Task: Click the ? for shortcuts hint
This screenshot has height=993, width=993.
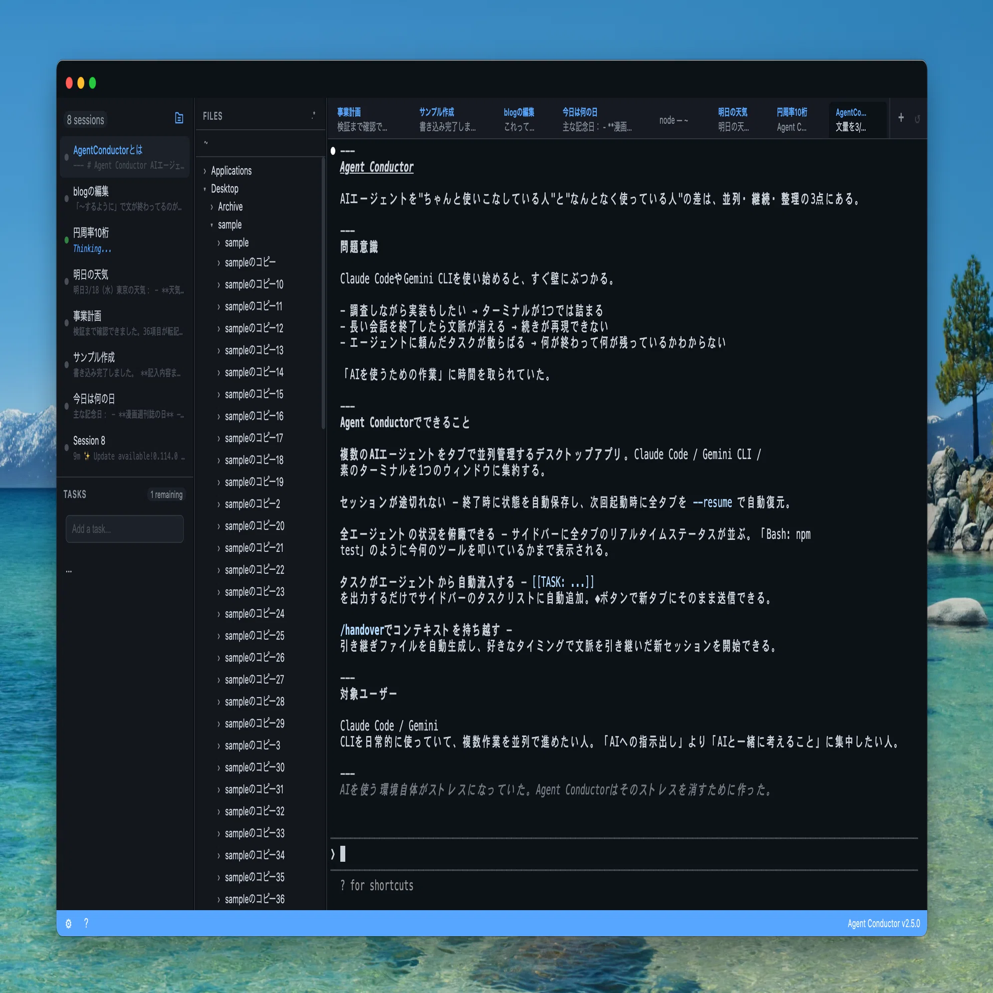Action: (377, 886)
